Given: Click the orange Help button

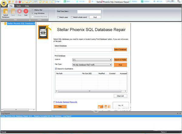Looking at the screenshot, I should [60, 106].
